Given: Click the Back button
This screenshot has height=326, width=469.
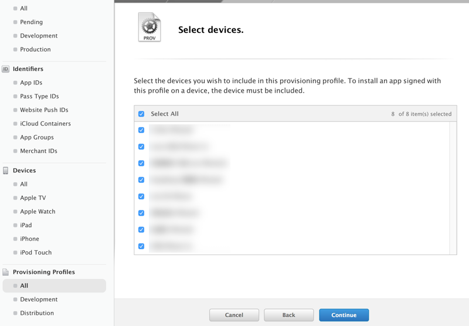Looking at the screenshot, I should (x=288, y=315).
